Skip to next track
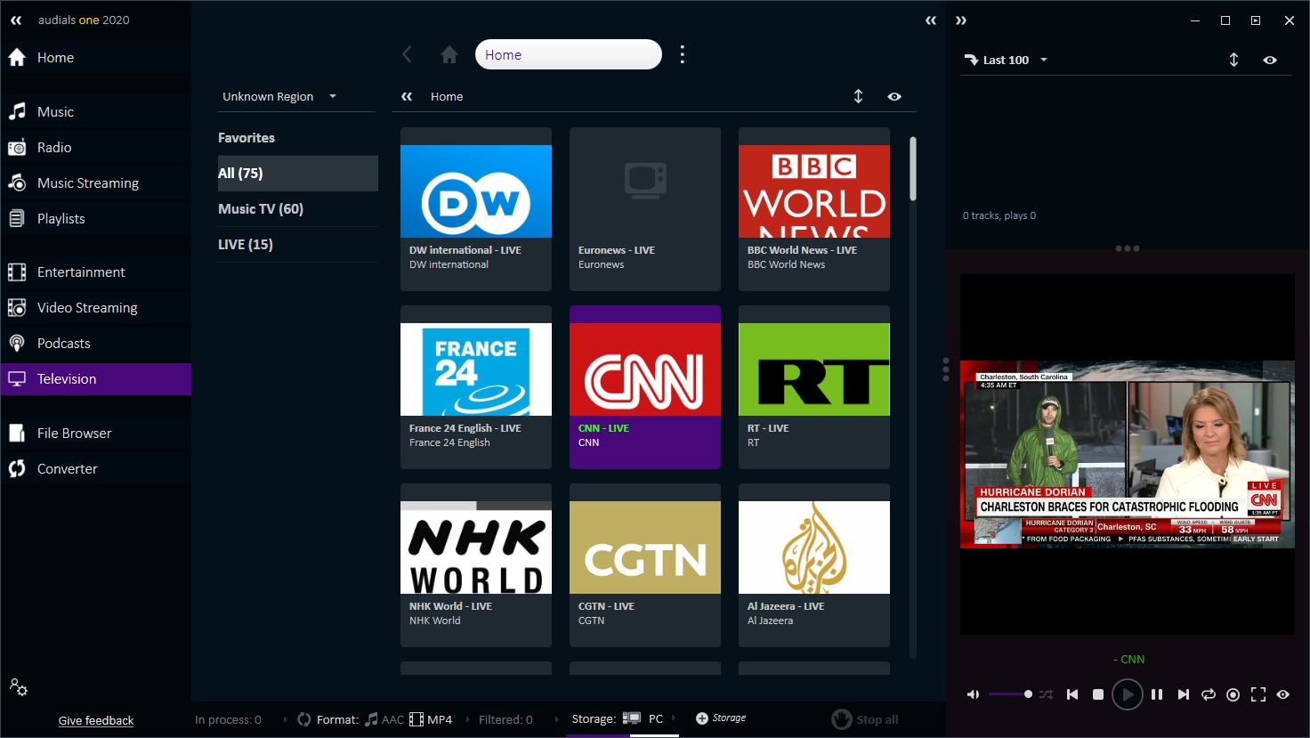 (1183, 694)
